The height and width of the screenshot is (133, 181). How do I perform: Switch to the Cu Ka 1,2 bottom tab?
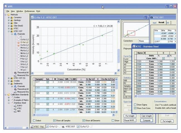tap(84, 127)
